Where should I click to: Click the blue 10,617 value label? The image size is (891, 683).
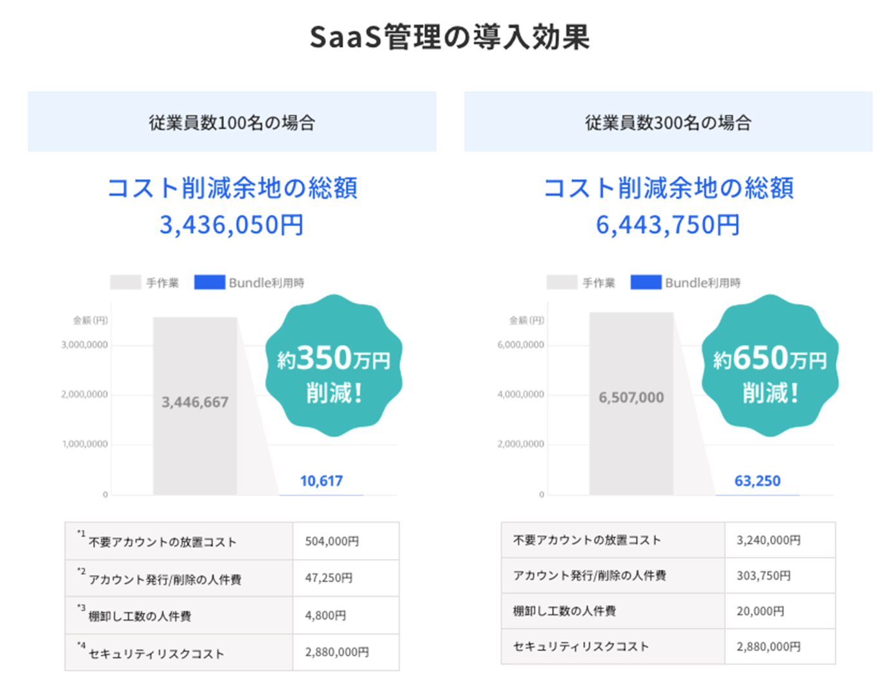tap(321, 481)
